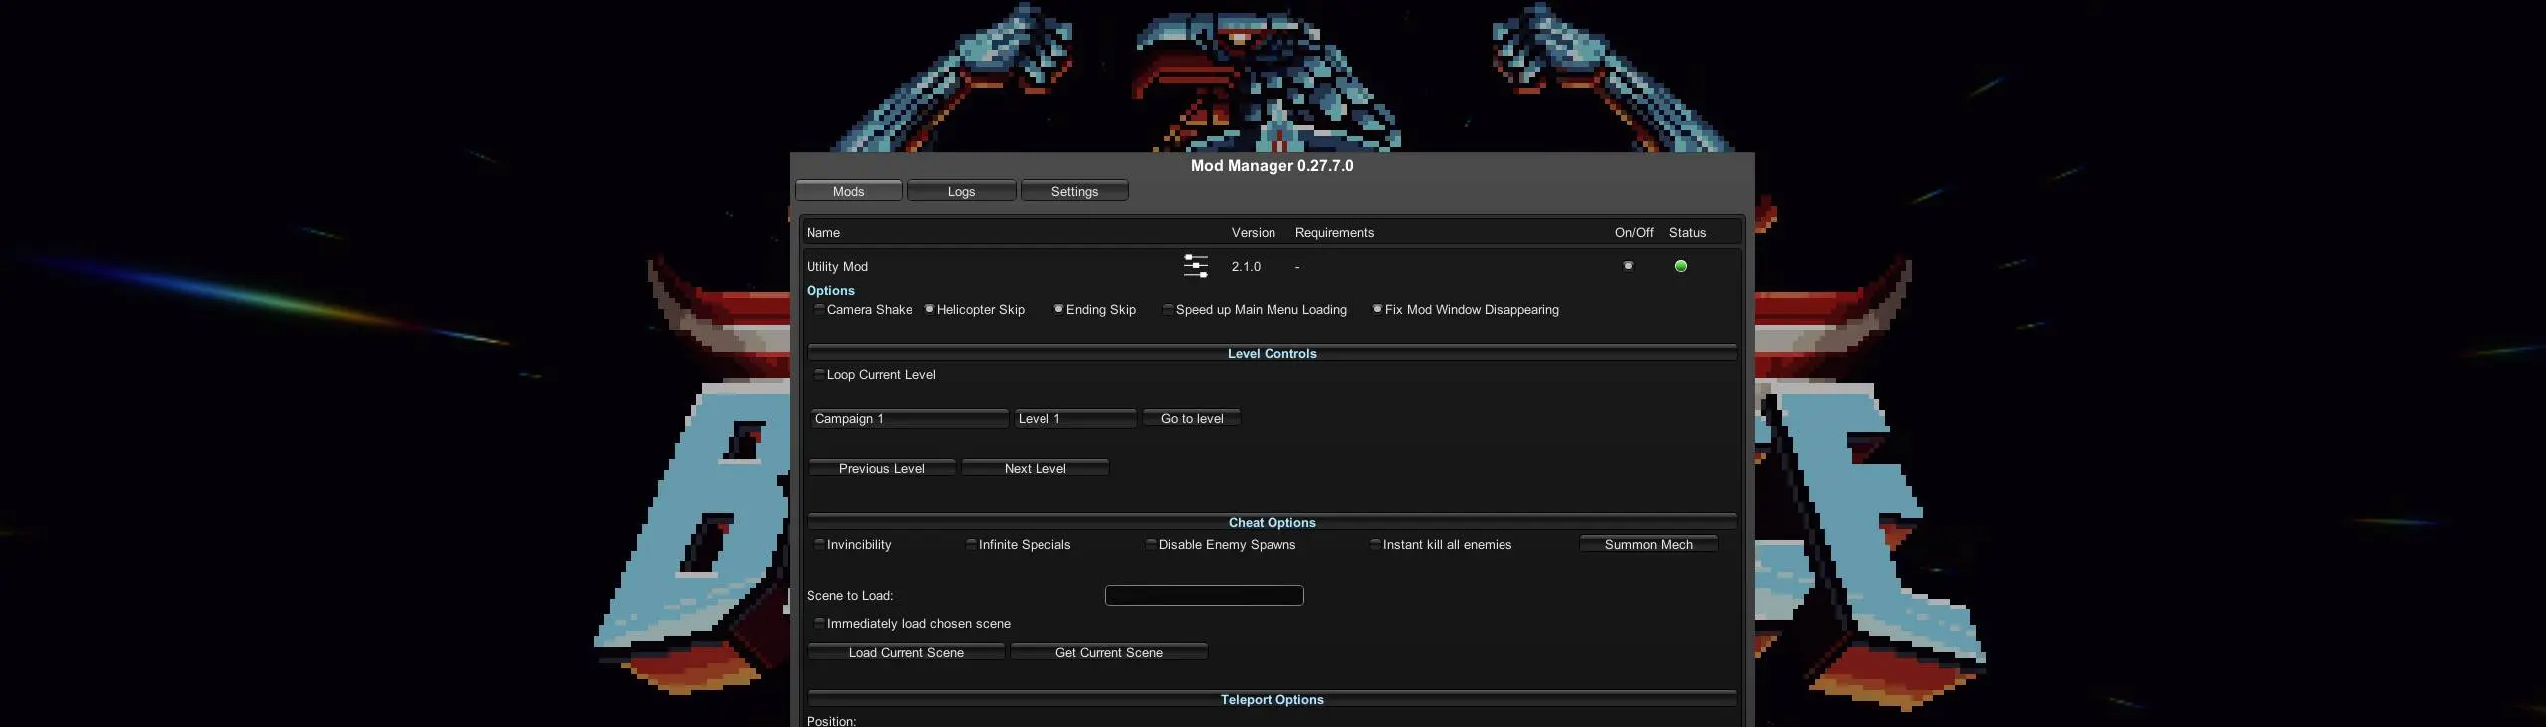Click the Version column header

tap(1253, 232)
